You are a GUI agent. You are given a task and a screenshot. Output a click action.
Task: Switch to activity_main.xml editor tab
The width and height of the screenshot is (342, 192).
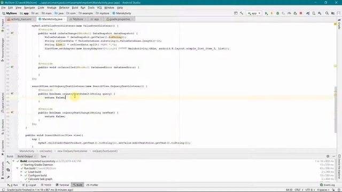(x=21, y=19)
